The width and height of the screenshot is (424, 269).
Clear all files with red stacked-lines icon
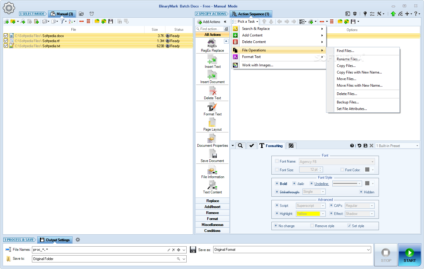pyautogui.click(x=88, y=22)
